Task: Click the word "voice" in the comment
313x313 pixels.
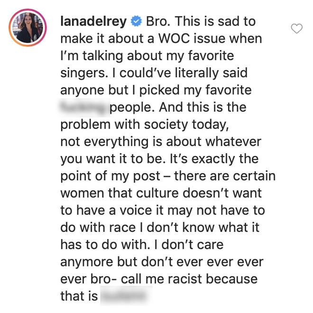Action: 136,211
